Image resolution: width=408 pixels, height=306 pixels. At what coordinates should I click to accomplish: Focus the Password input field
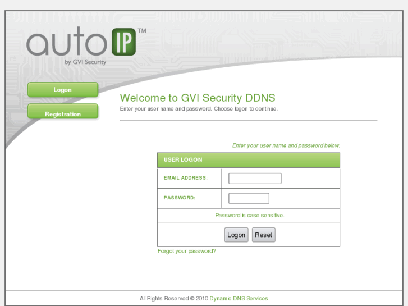point(249,198)
